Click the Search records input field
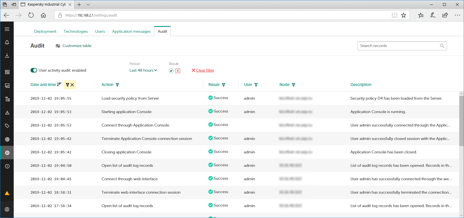Viewport: 464px width, 218px height. click(x=399, y=46)
